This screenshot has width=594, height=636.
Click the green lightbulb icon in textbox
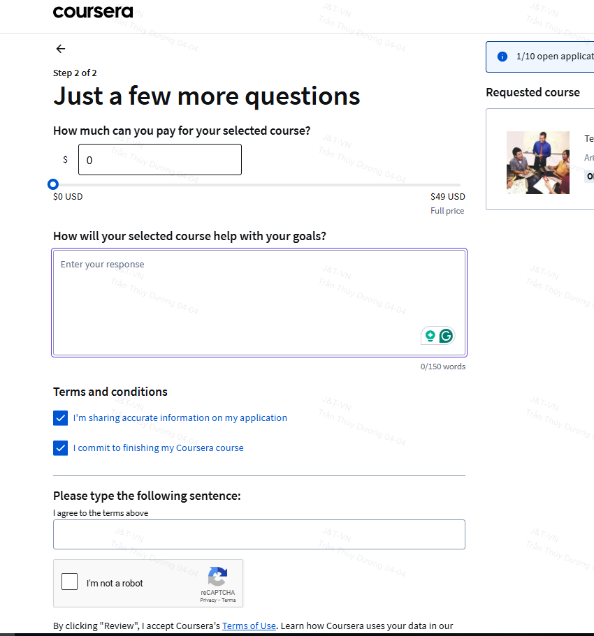430,336
